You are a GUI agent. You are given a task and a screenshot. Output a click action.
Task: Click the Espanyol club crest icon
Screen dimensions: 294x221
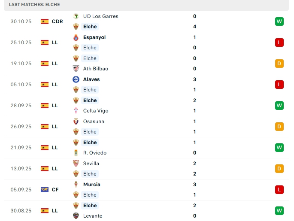76,37
